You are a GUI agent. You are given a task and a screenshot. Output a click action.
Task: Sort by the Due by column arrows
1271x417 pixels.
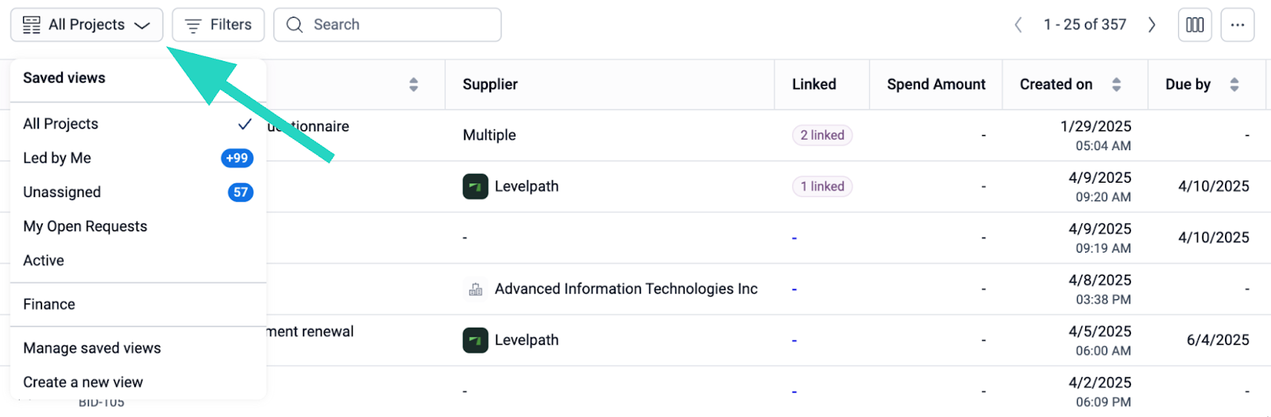[1234, 84]
